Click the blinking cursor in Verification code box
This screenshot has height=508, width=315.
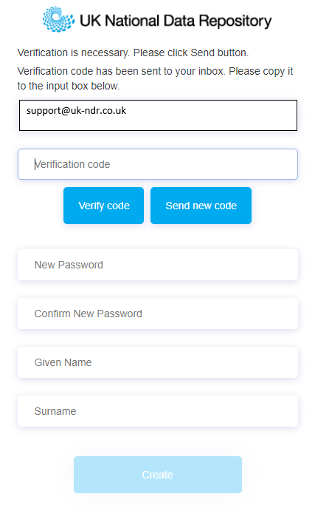point(35,164)
